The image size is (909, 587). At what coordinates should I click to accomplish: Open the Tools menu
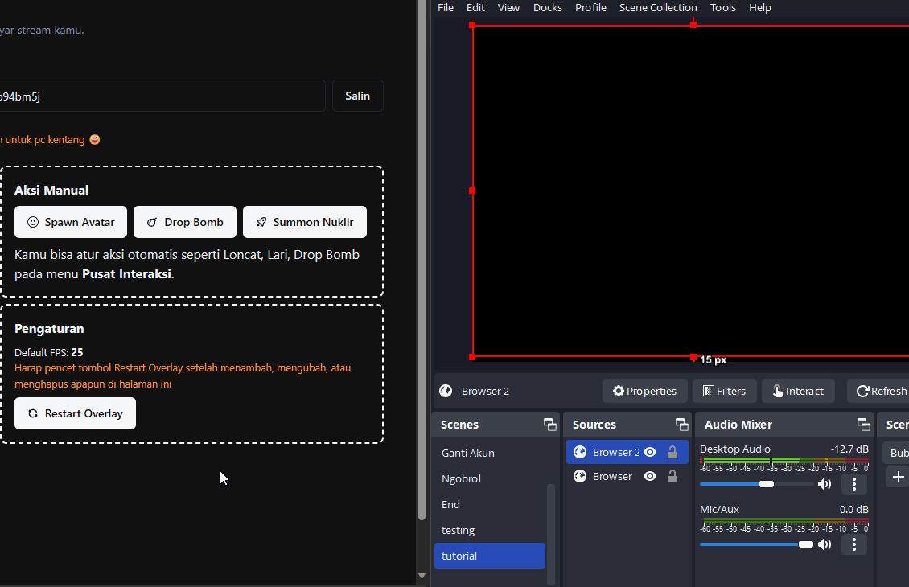click(x=722, y=7)
